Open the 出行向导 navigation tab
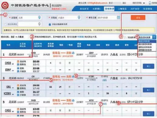 (x=135, y=9)
